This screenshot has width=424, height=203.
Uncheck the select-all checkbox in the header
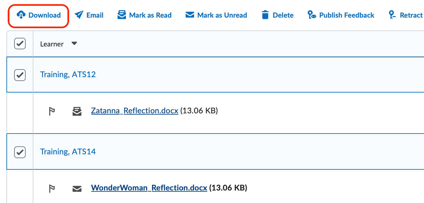tap(20, 44)
